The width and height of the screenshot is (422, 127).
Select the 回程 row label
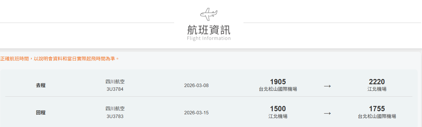pyautogui.click(x=41, y=113)
